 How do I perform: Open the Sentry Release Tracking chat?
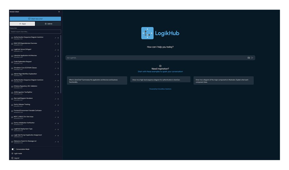tap(22, 105)
